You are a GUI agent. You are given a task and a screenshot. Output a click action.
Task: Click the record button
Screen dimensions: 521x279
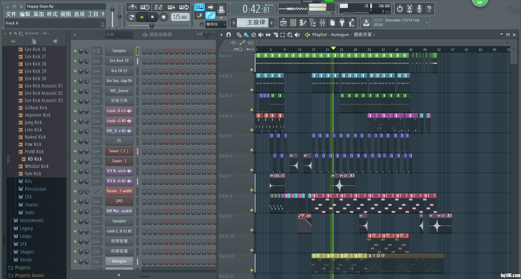click(163, 17)
